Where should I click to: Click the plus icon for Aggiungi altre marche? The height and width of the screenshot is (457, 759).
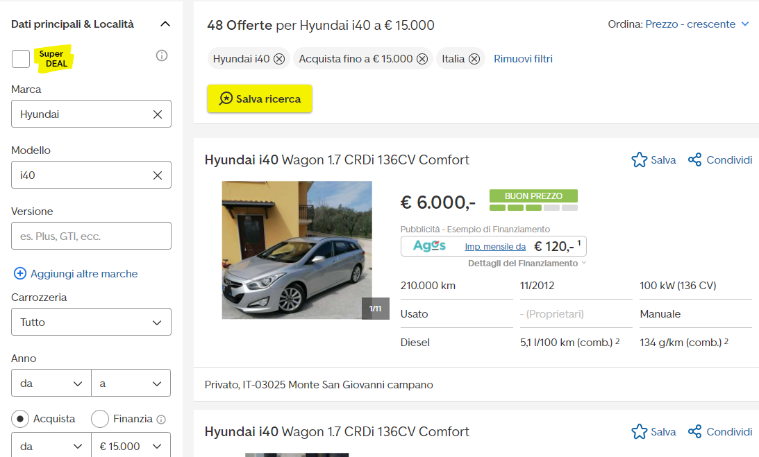pyautogui.click(x=20, y=274)
